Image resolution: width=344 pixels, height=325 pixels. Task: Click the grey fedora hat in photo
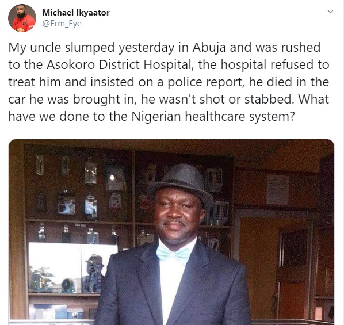pyautogui.click(x=180, y=184)
